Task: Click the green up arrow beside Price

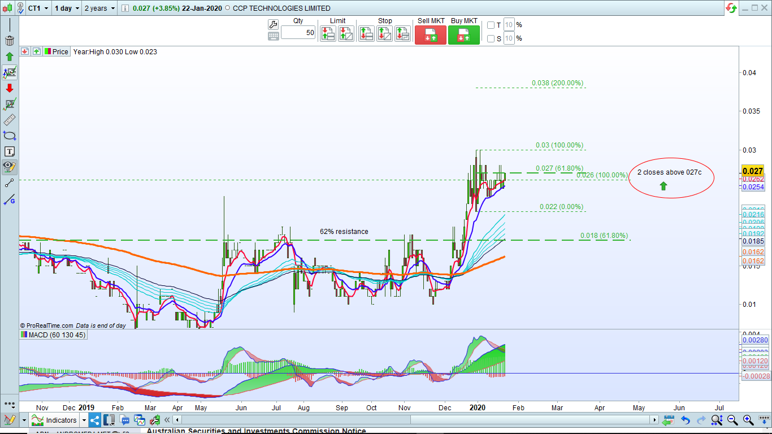Action: pos(36,51)
